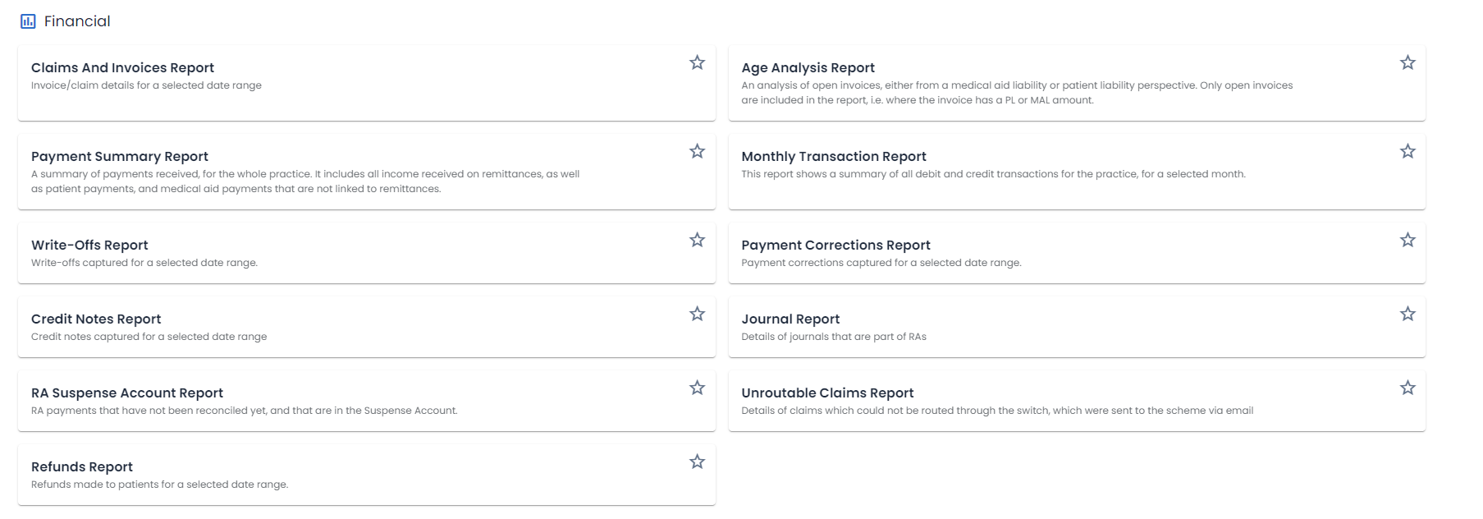Toggle favorite on RA Suspense Account Report
Screen dimensions: 1483x519
(x=697, y=388)
